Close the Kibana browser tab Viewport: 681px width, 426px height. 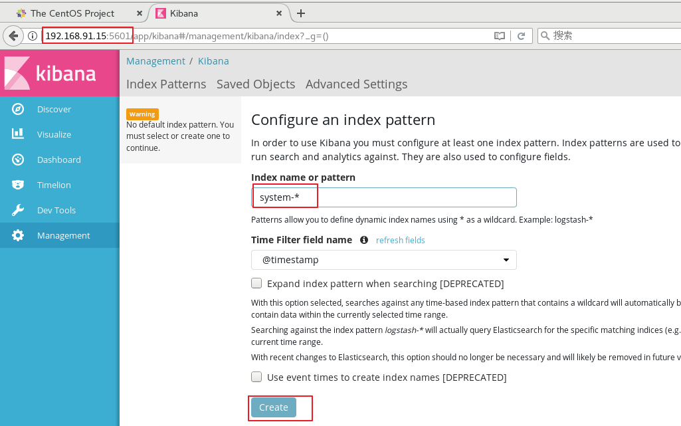[x=279, y=13]
